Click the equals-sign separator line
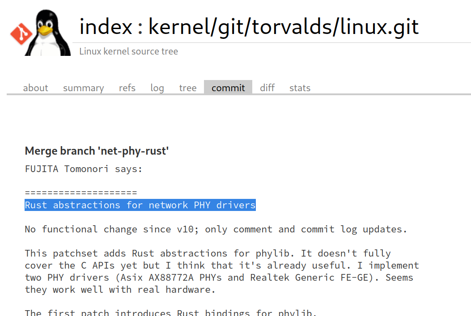Image resolution: width=471 pixels, height=316 pixels. (x=81, y=193)
